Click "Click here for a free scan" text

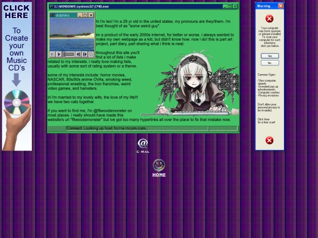(x=267, y=121)
